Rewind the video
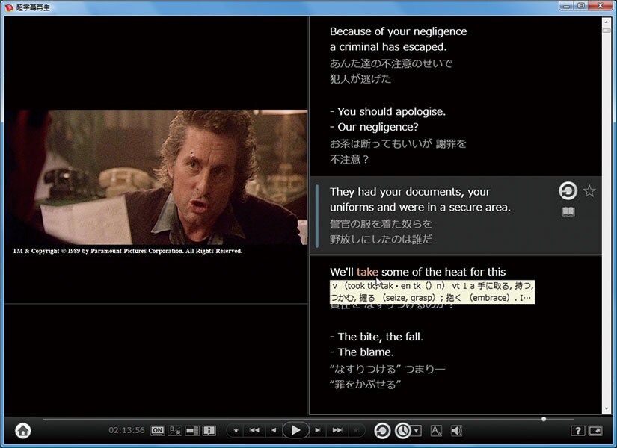This screenshot has height=448, width=617. (x=254, y=430)
